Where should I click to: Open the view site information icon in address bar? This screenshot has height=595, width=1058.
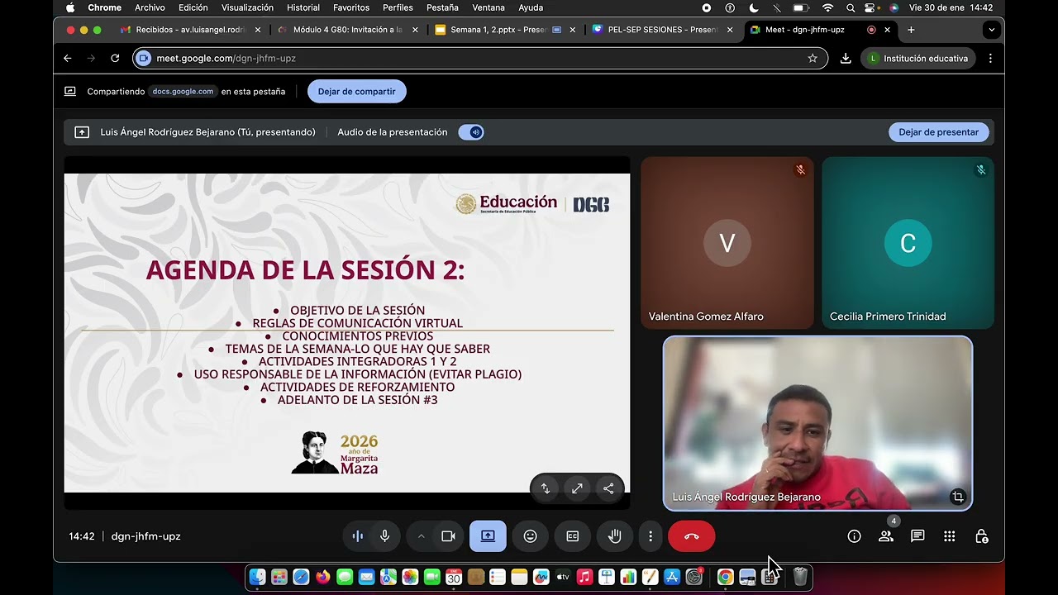144,59
